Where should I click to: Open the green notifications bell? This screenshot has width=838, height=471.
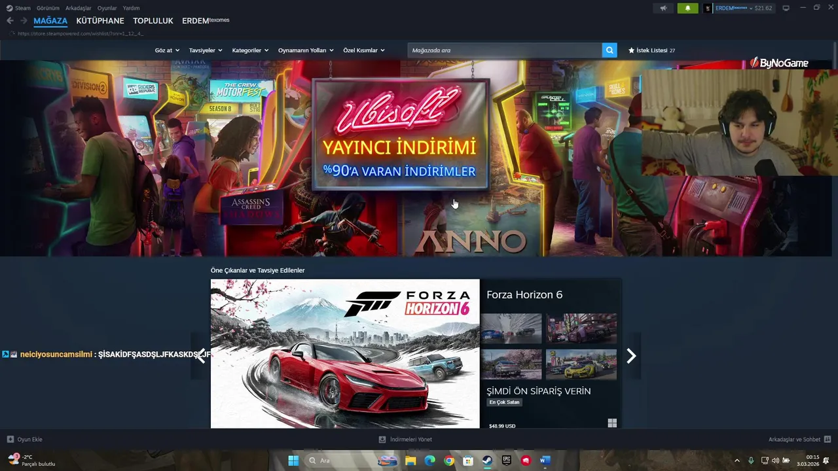pyautogui.click(x=687, y=8)
